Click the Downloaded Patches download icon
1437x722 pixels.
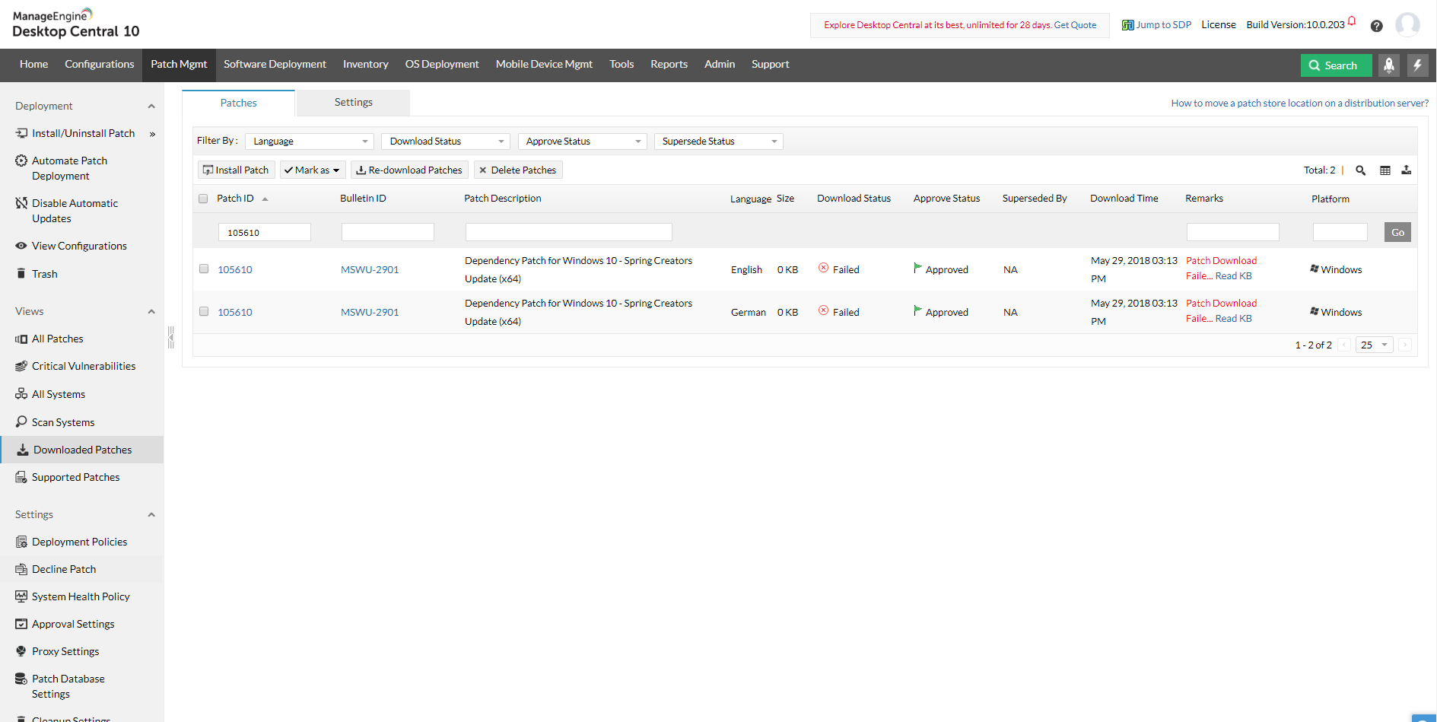23,450
